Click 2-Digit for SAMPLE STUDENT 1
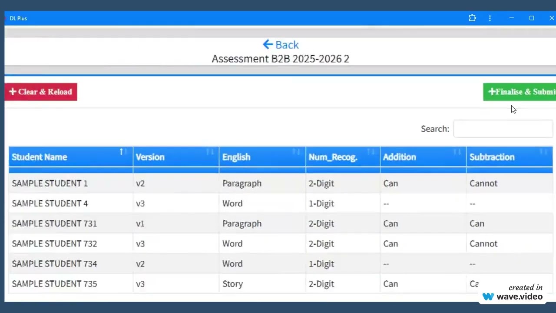 tap(321, 184)
